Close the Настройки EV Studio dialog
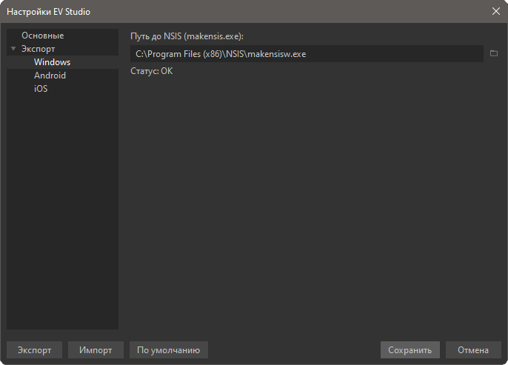The width and height of the screenshot is (508, 365). click(x=495, y=11)
